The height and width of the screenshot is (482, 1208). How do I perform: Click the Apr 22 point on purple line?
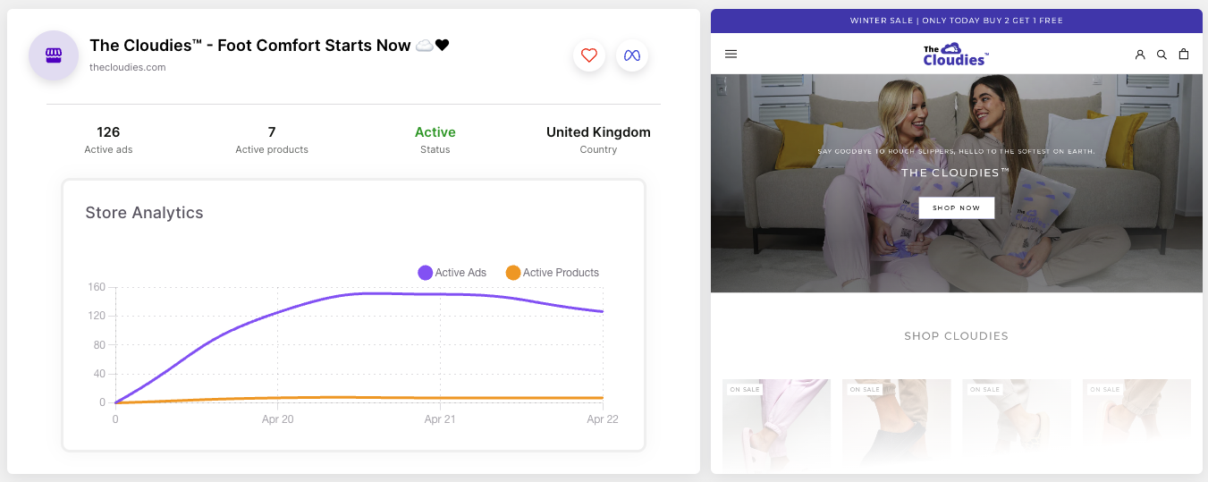coord(603,312)
